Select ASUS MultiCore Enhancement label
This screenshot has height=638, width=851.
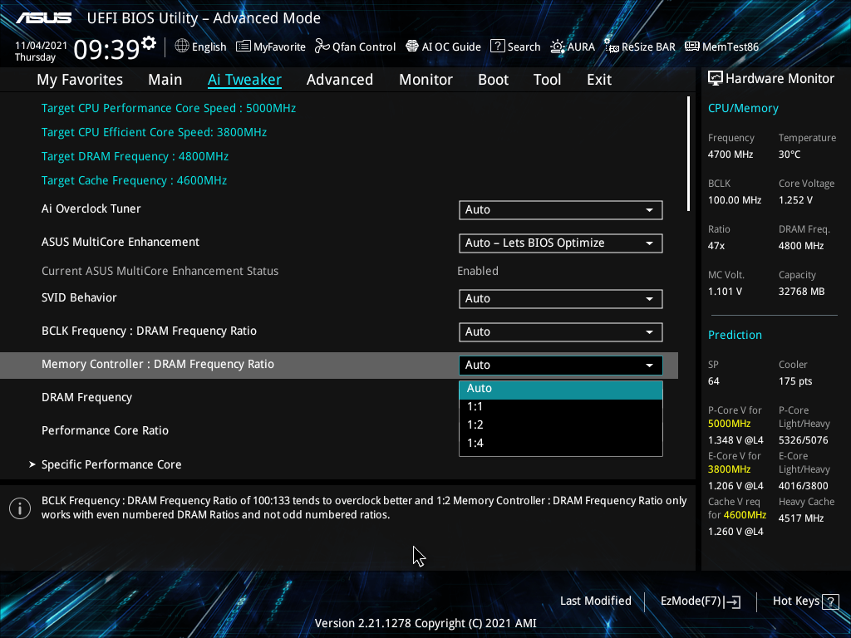tap(121, 242)
